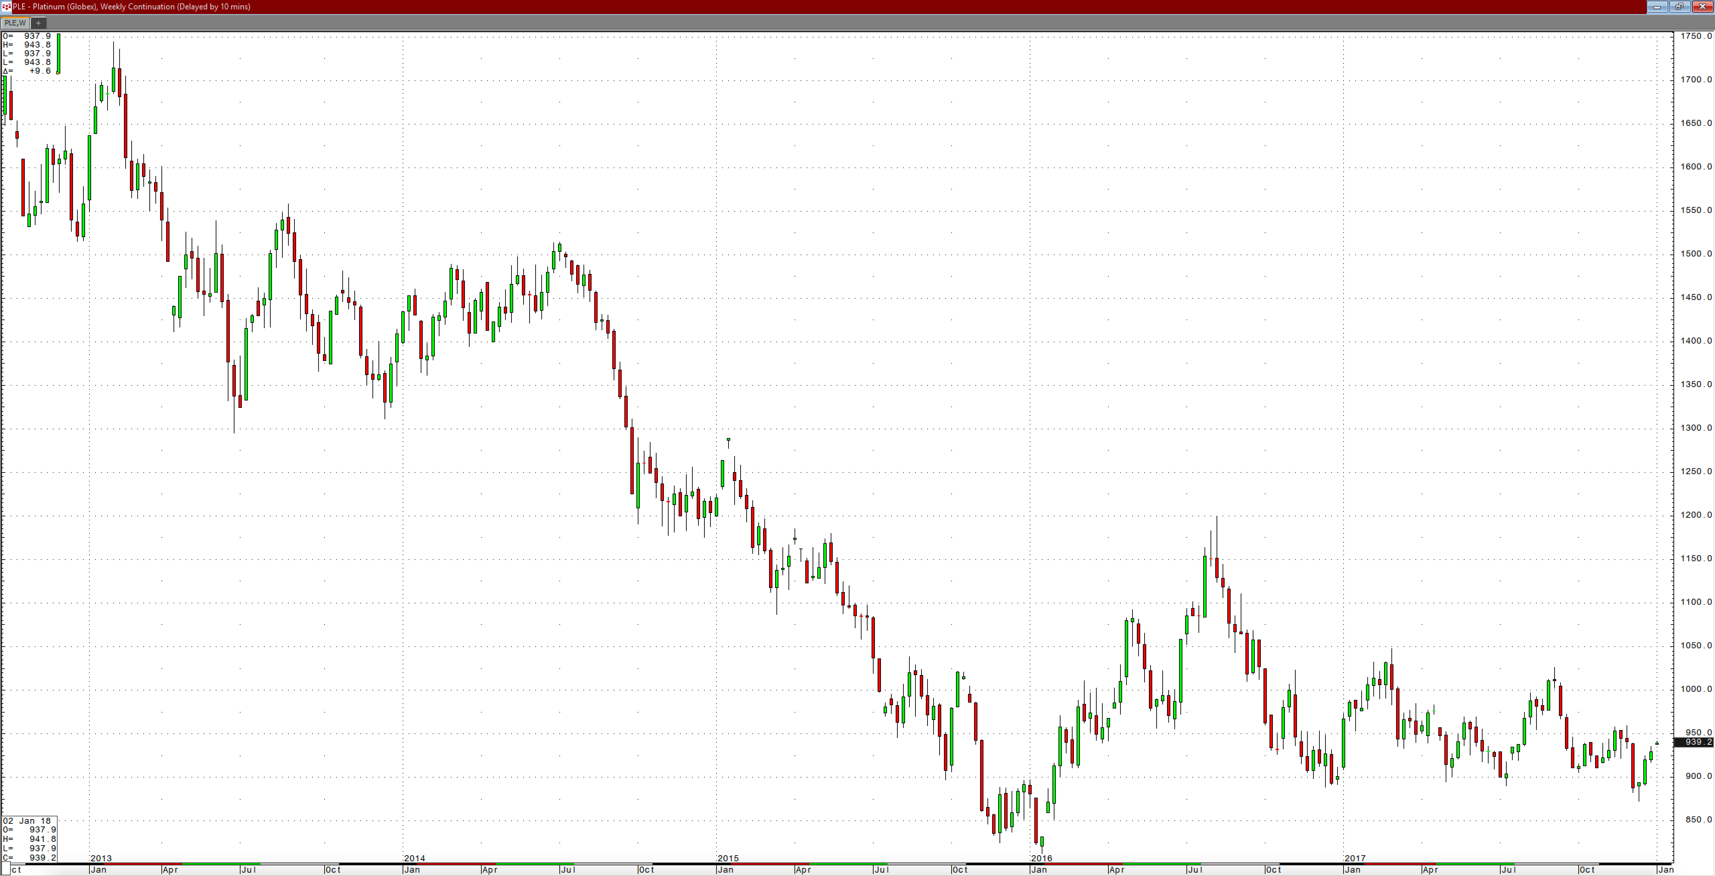
Task: Click the window title 'PLE - Platinum (Globex)'
Action: click(55, 7)
